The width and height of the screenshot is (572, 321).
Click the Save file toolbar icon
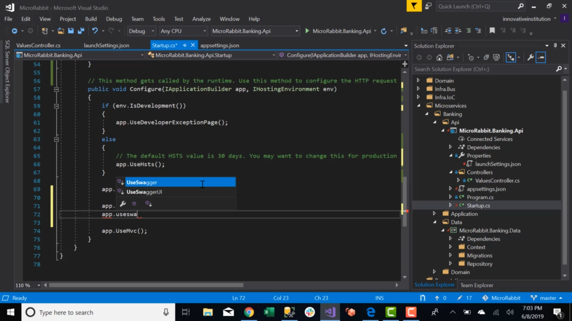point(71,31)
